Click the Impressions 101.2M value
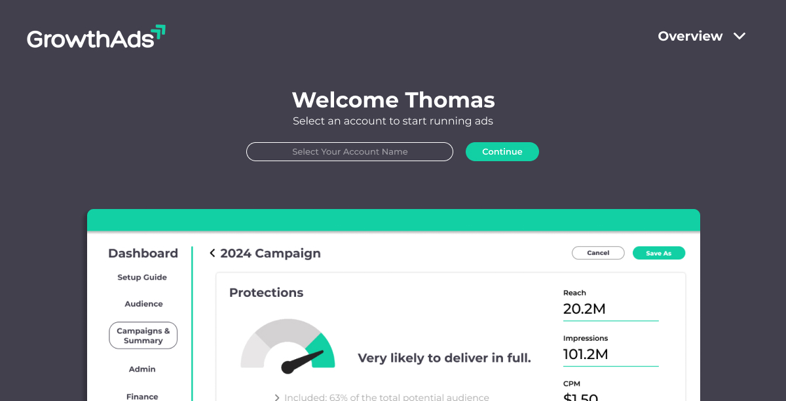 (586, 354)
